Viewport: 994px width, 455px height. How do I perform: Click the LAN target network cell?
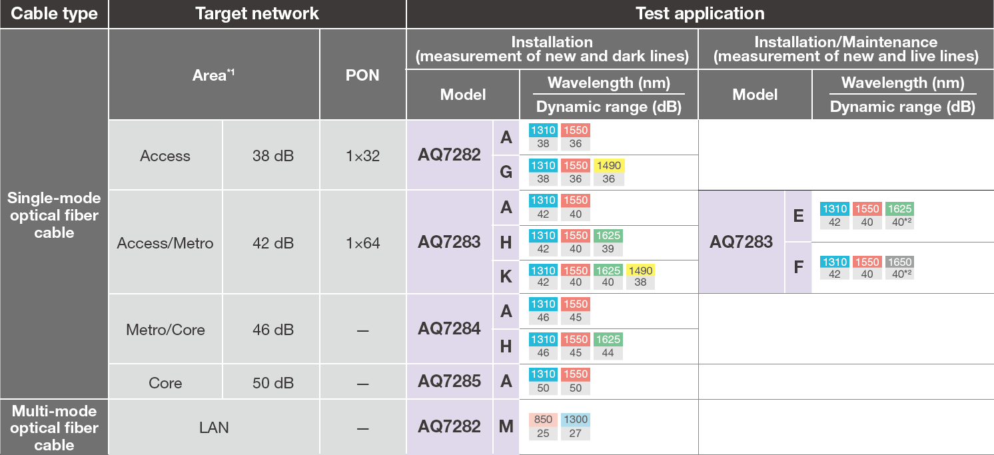214,427
